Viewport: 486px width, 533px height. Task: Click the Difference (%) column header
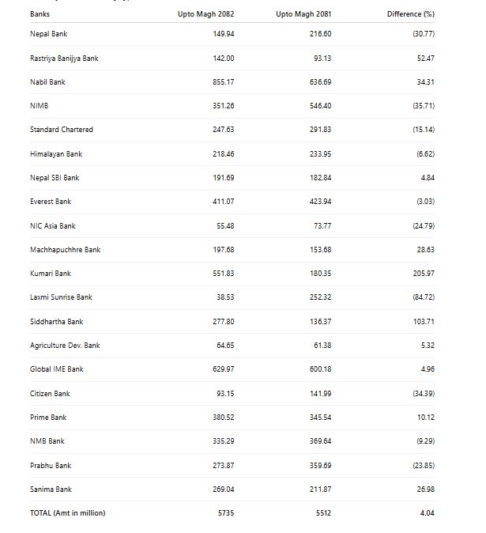411,14
